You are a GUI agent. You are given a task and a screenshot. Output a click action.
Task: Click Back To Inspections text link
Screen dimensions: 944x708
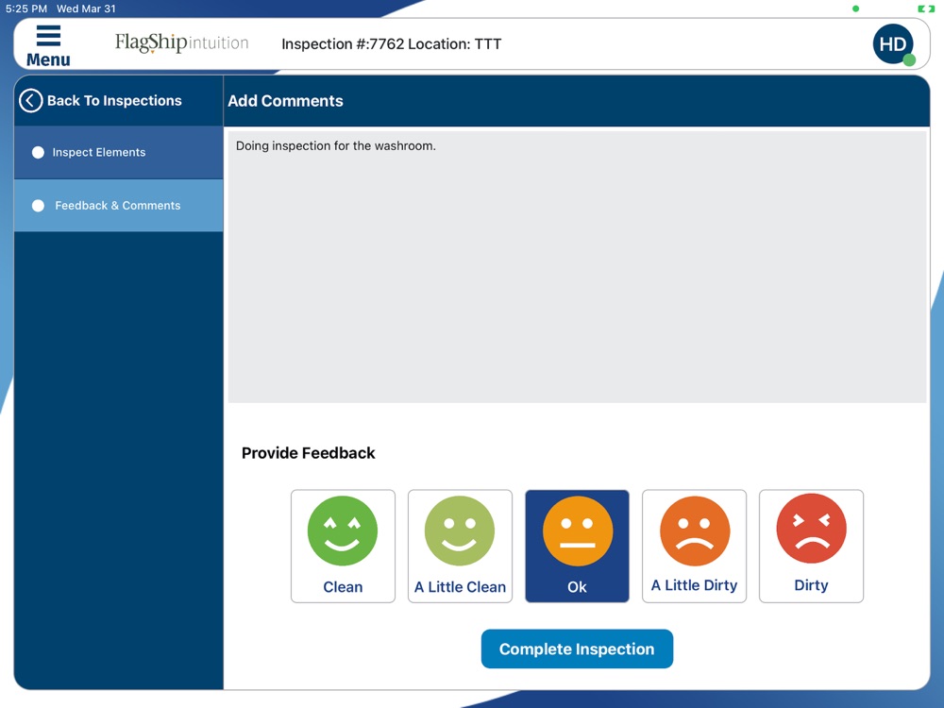[114, 101]
